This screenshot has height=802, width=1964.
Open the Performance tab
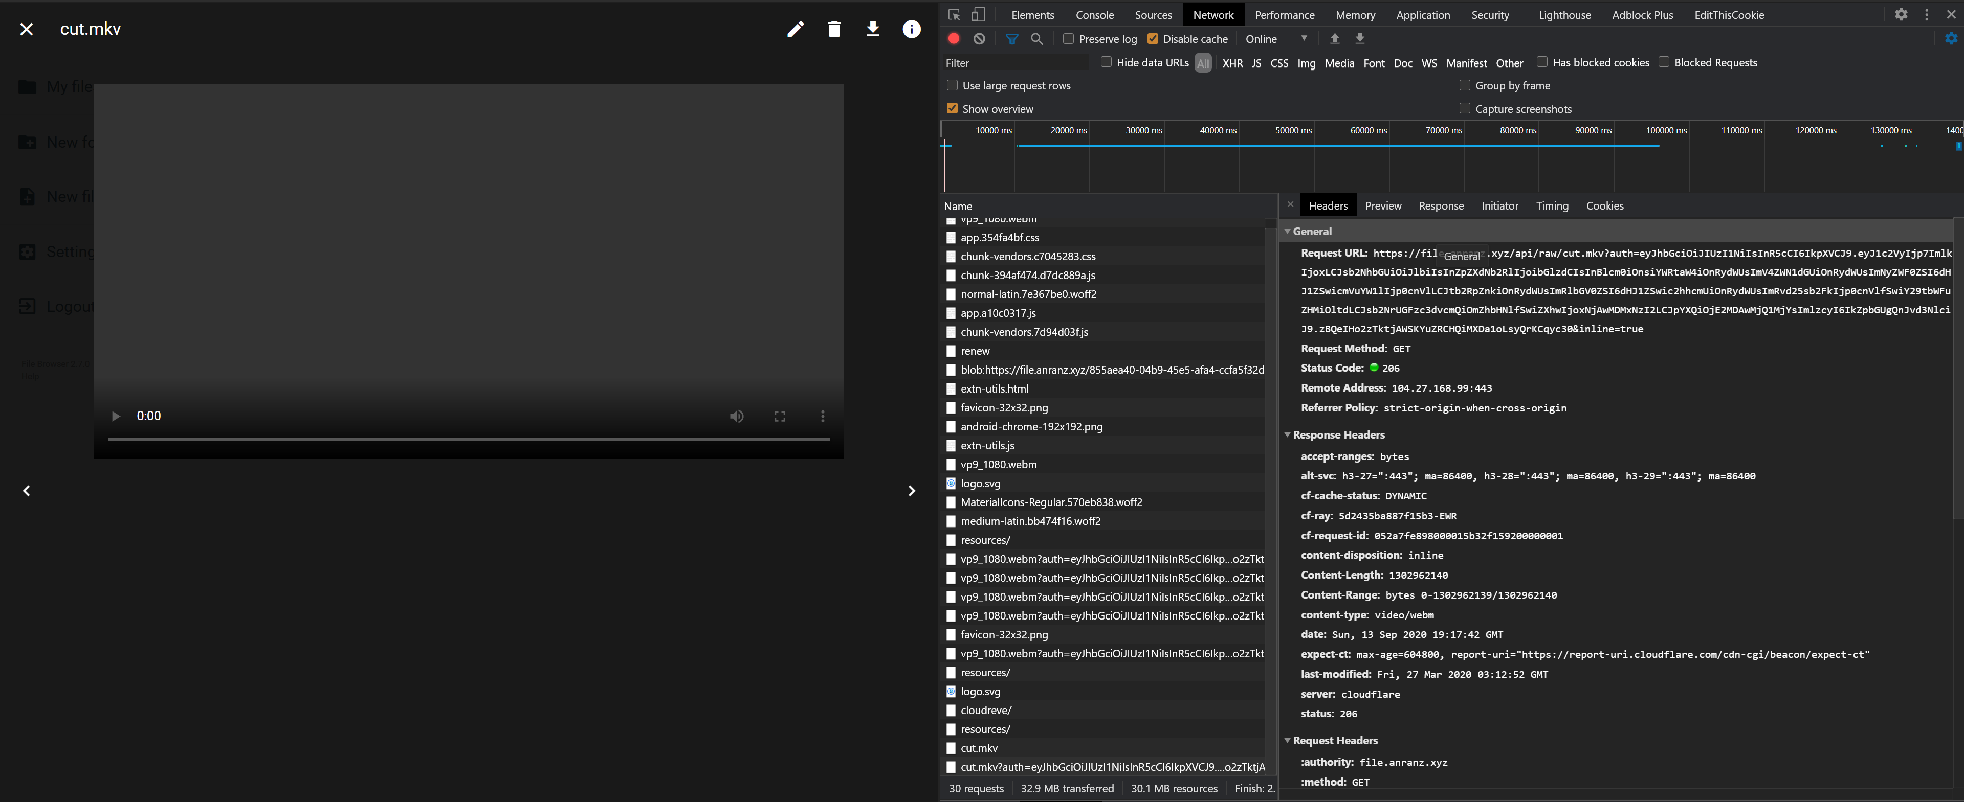coord(1284,15)
